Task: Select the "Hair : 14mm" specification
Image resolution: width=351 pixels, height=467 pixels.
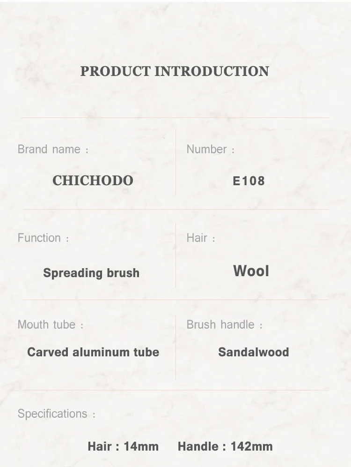Action: pyautogui.click(x=123, y=446)
